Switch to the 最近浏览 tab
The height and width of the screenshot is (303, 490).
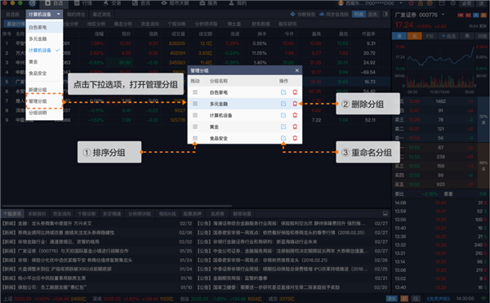101,15
